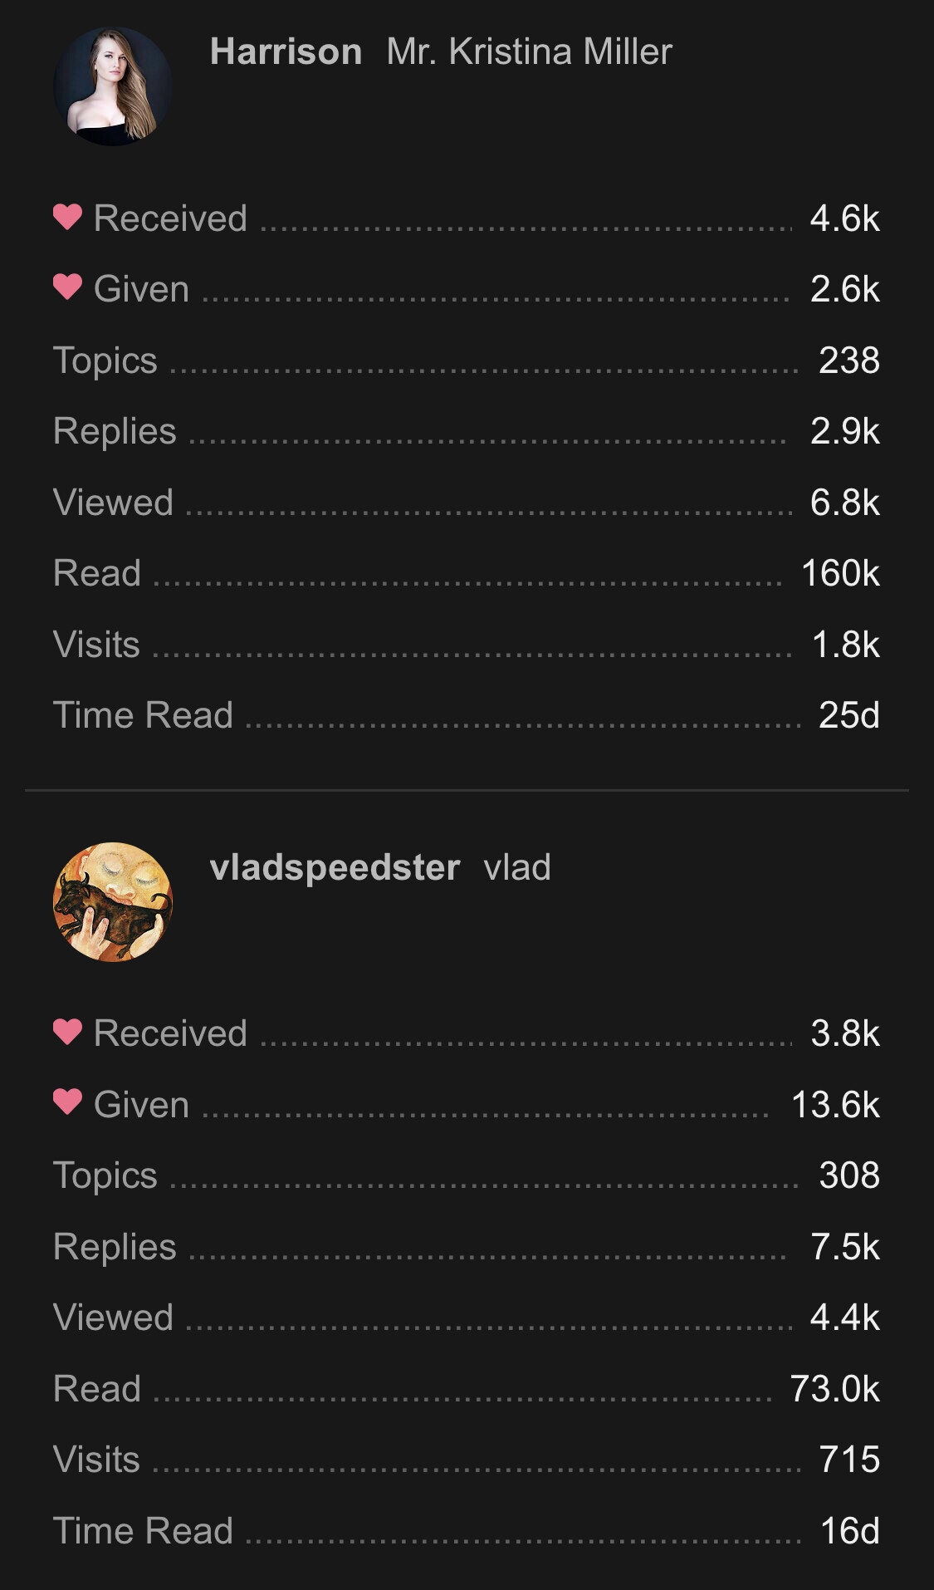Open vladspeedster's avatar image

pos(113,902)
